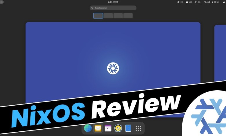Click the download speed 0.0 kB indicator

pyautogui.click(x=215, y=2)
